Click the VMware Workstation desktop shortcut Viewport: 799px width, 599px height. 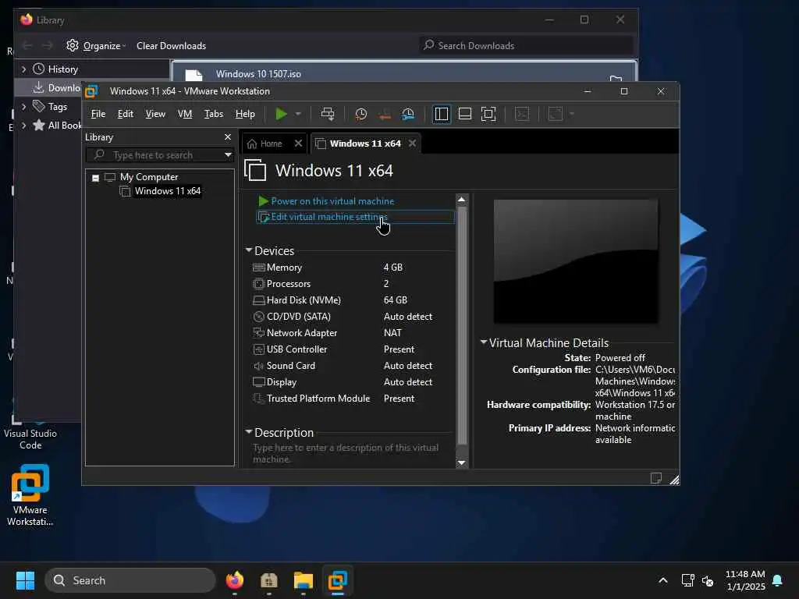point(30,494)
